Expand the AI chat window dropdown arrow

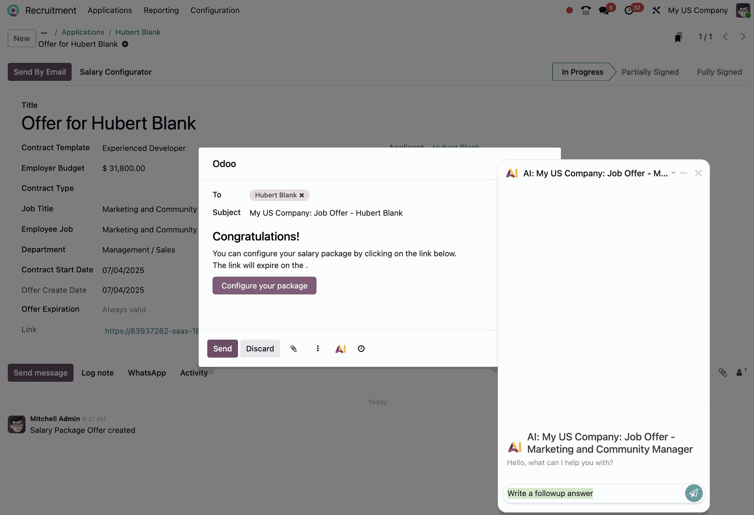pyautogui.click(x=673, y=173)
